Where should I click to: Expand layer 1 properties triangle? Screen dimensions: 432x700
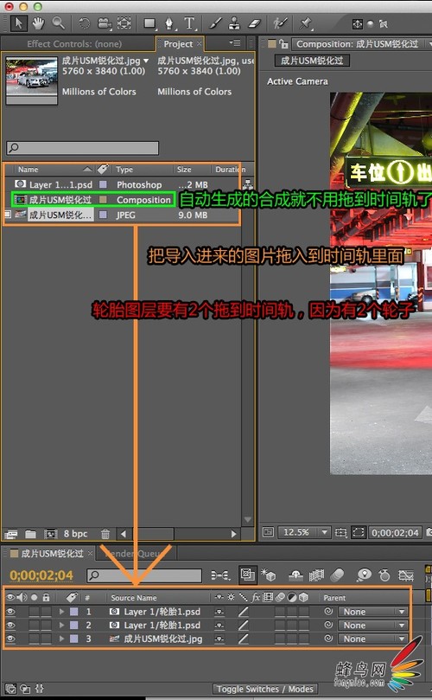pyautogui.click(x=61, y=612)
